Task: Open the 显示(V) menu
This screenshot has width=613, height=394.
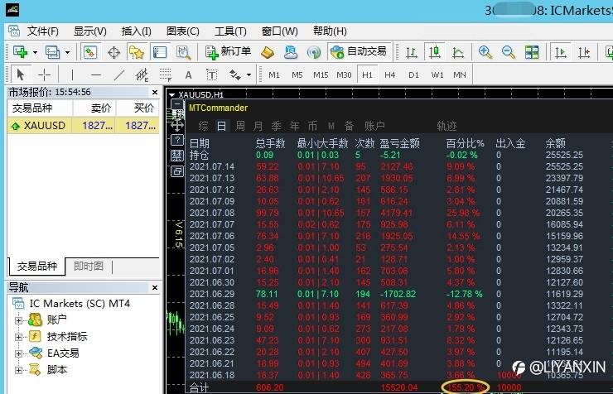Action: (90, 31)
